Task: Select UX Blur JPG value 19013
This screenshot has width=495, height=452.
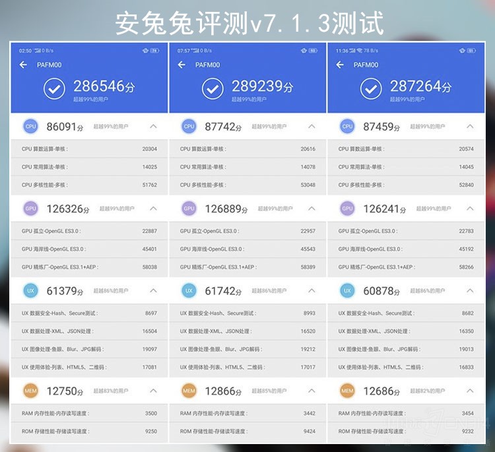Action: coord(466,350)
